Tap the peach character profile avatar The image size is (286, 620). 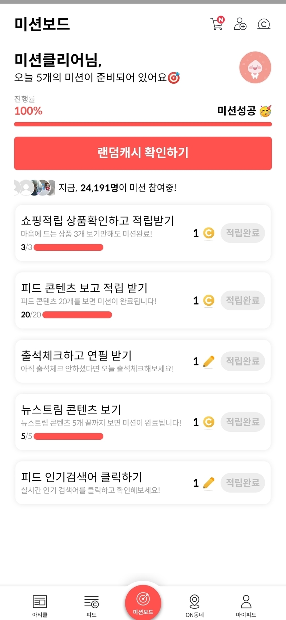click(x=255, y=68)
